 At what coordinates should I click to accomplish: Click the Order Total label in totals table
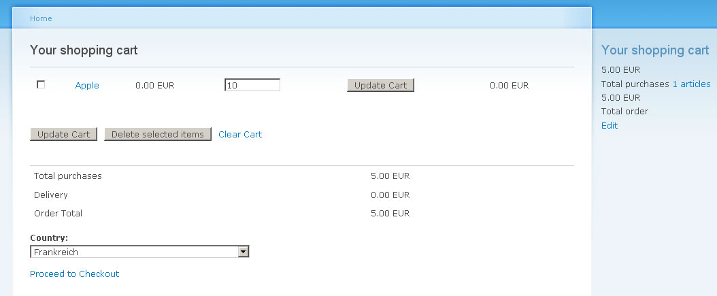[x=58, y=213]
